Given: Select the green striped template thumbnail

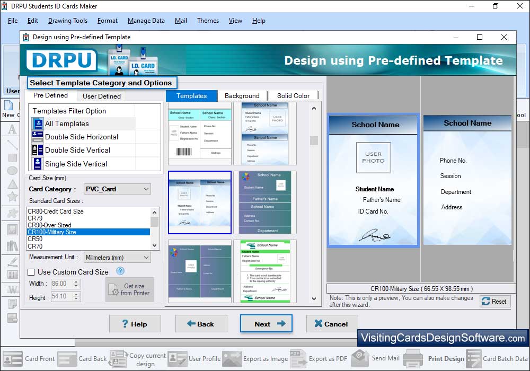Looking at the screenshot, I should point(265,271).
